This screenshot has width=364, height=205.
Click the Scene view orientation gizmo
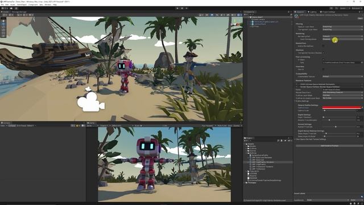pyautogui.click(x=235, y=23)
